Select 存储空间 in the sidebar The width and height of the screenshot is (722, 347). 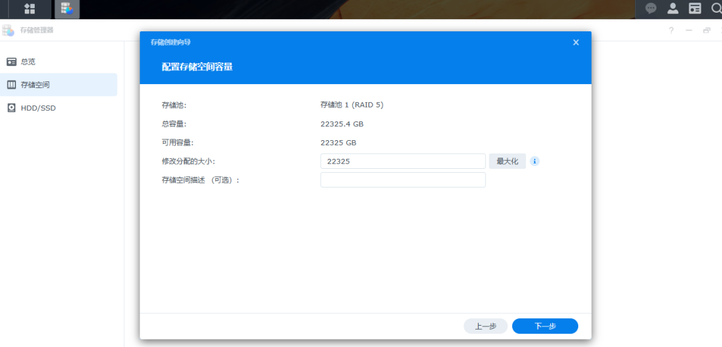tap(35, 85)
